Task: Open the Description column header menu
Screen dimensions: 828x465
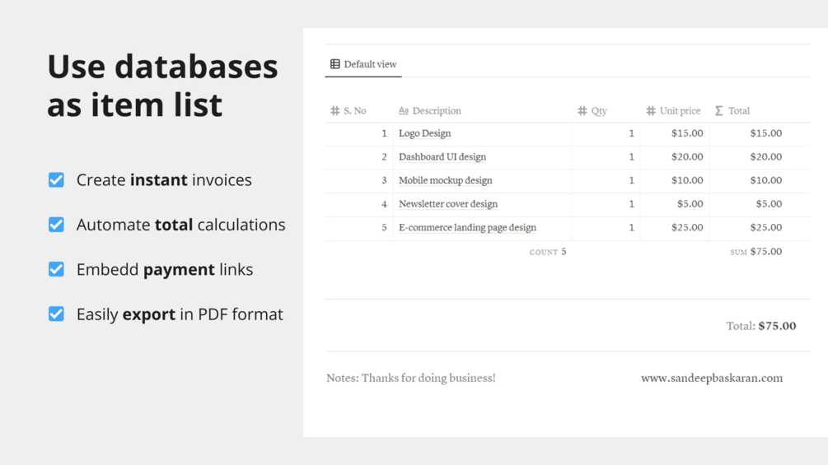Action: (x=437, y=111)
